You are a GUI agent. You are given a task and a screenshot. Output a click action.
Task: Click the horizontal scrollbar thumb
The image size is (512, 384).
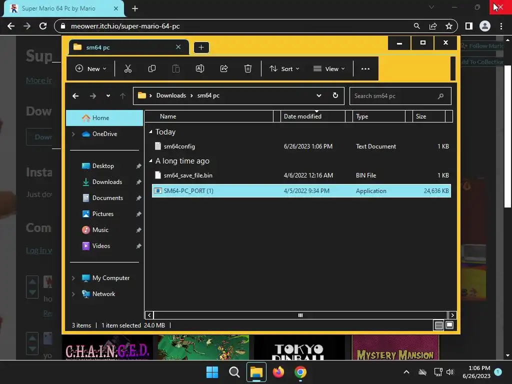click(300, 315)
